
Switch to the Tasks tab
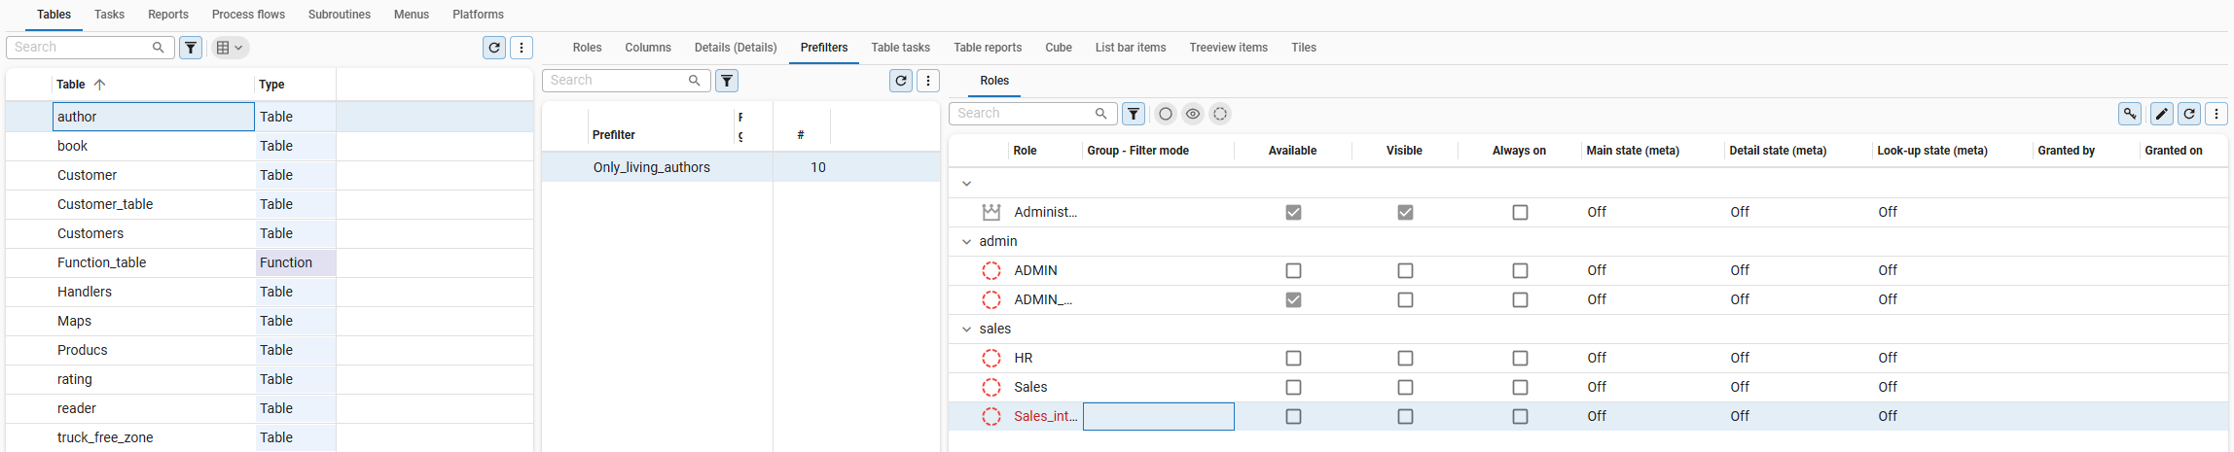(x=109, y=15)
